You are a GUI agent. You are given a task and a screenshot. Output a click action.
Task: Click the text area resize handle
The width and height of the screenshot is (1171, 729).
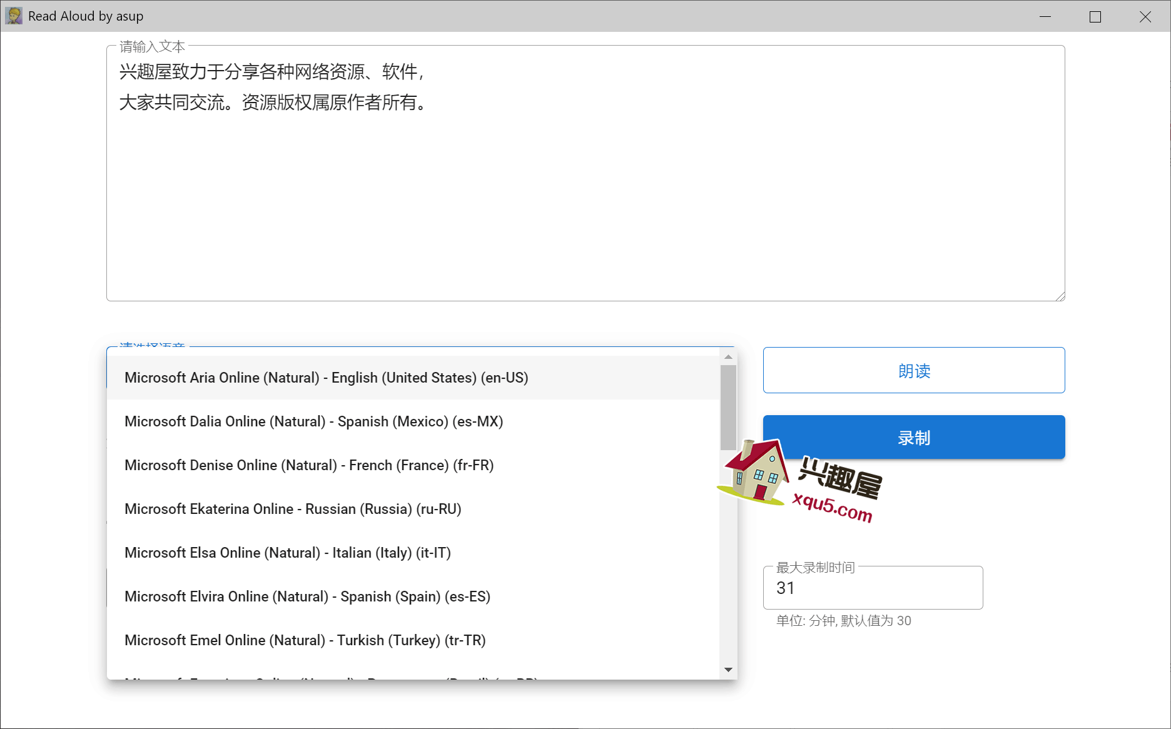(1060, 296)
